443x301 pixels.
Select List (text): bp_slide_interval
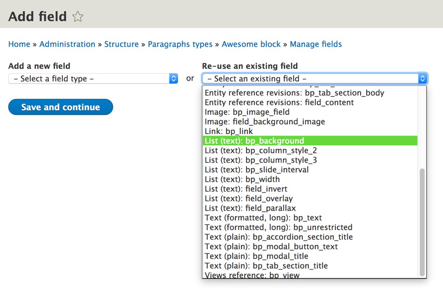point(310,170)
